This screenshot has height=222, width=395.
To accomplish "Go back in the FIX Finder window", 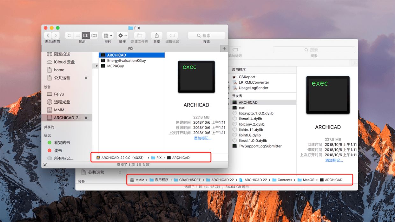I will (48, 36).
